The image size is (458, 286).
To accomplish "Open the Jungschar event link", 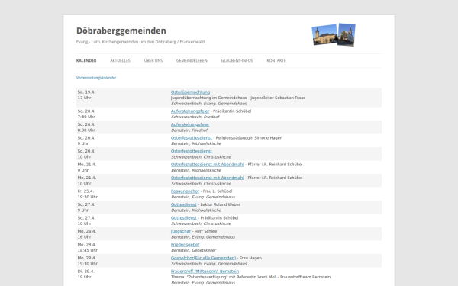I will tap(180, 231).
